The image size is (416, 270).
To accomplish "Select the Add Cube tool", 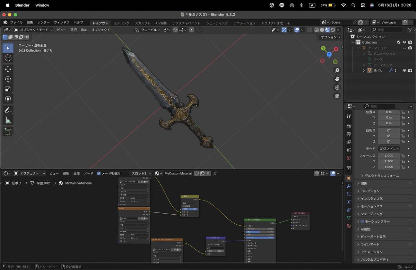I will 8,132.
